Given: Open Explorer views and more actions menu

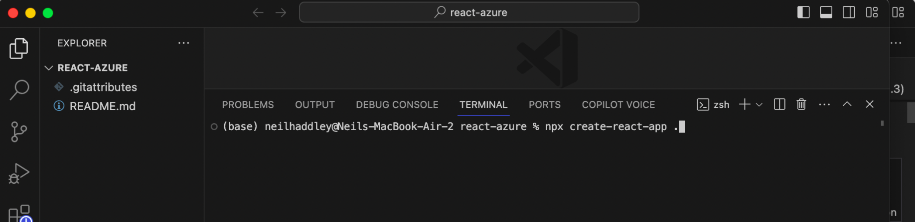Looking at the screenshot, I should tap(183, 43).
